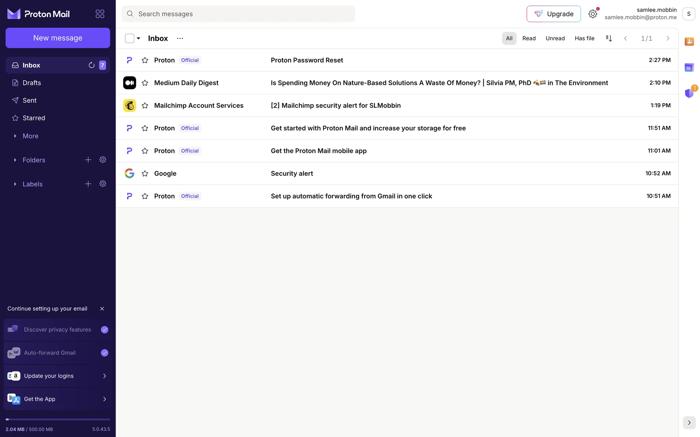Open Contacts in the side panel
Screen dimensions: 700x437
pos(689,42)
